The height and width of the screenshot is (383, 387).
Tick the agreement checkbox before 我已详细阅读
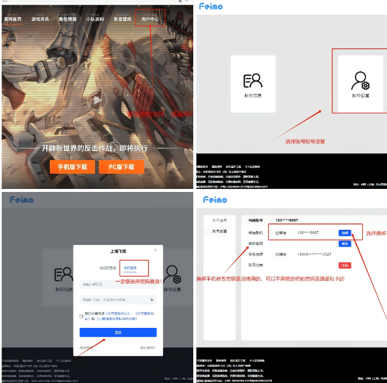point(81,316)
